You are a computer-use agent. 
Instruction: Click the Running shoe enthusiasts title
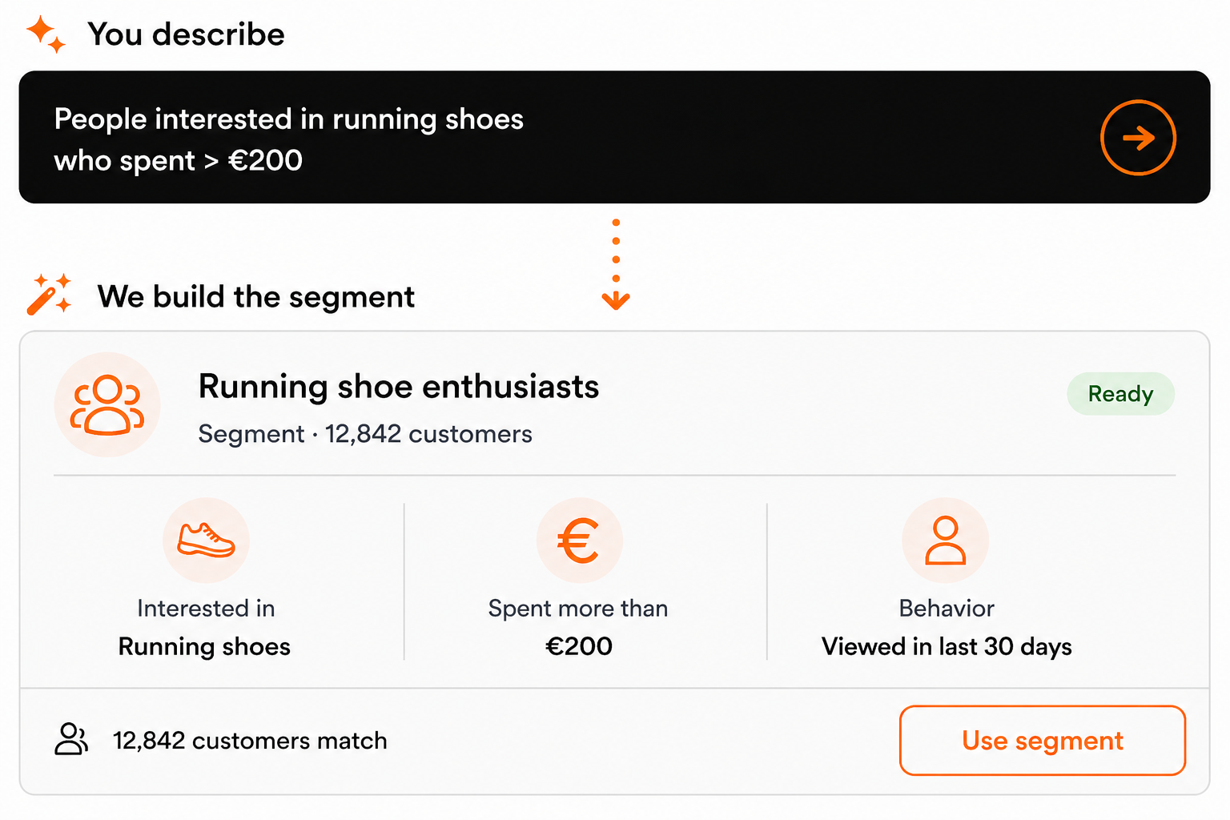[x=399, y=387]
